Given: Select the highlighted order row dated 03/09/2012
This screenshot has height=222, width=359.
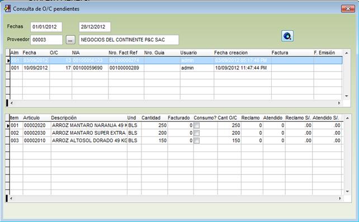Looking at the screenshot, I should click(176, 60).
